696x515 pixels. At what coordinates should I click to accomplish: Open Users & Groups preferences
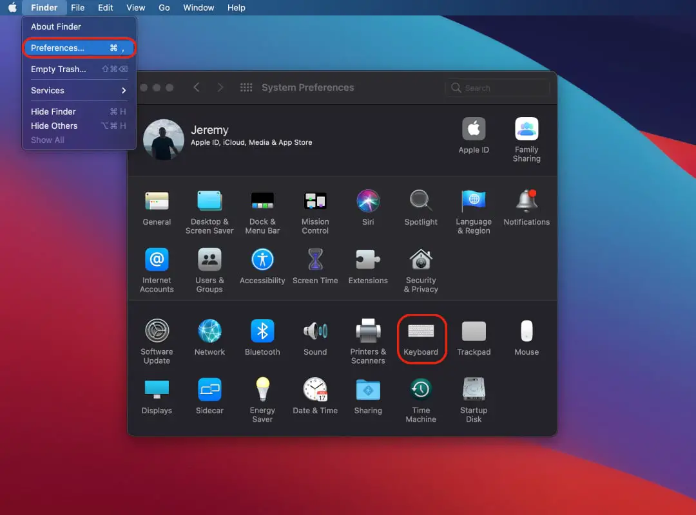[209, 270]
